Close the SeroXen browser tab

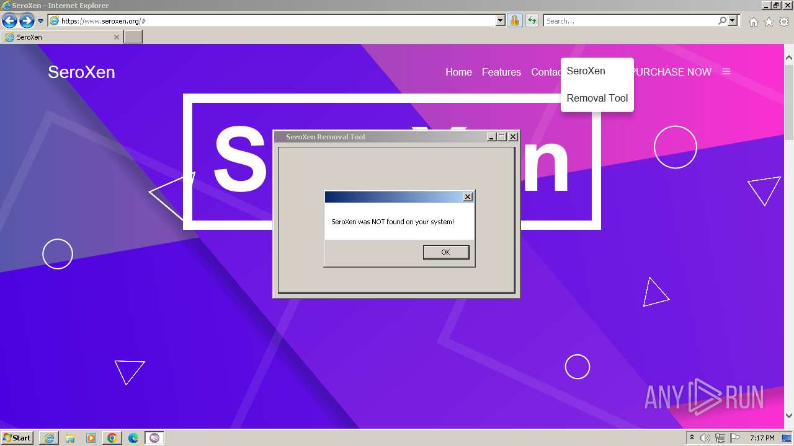(116, 37)
